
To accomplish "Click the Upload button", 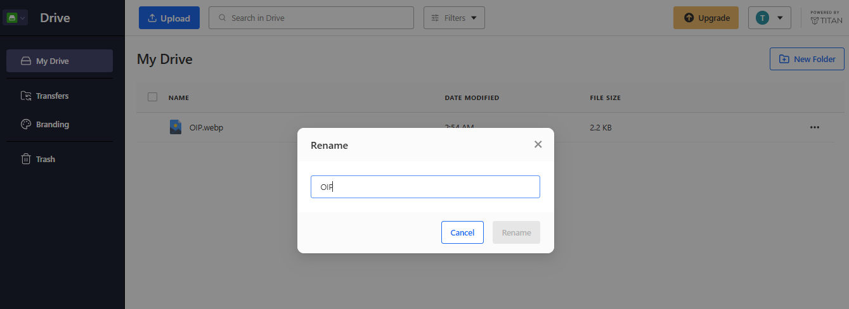I will coord(169,18).
